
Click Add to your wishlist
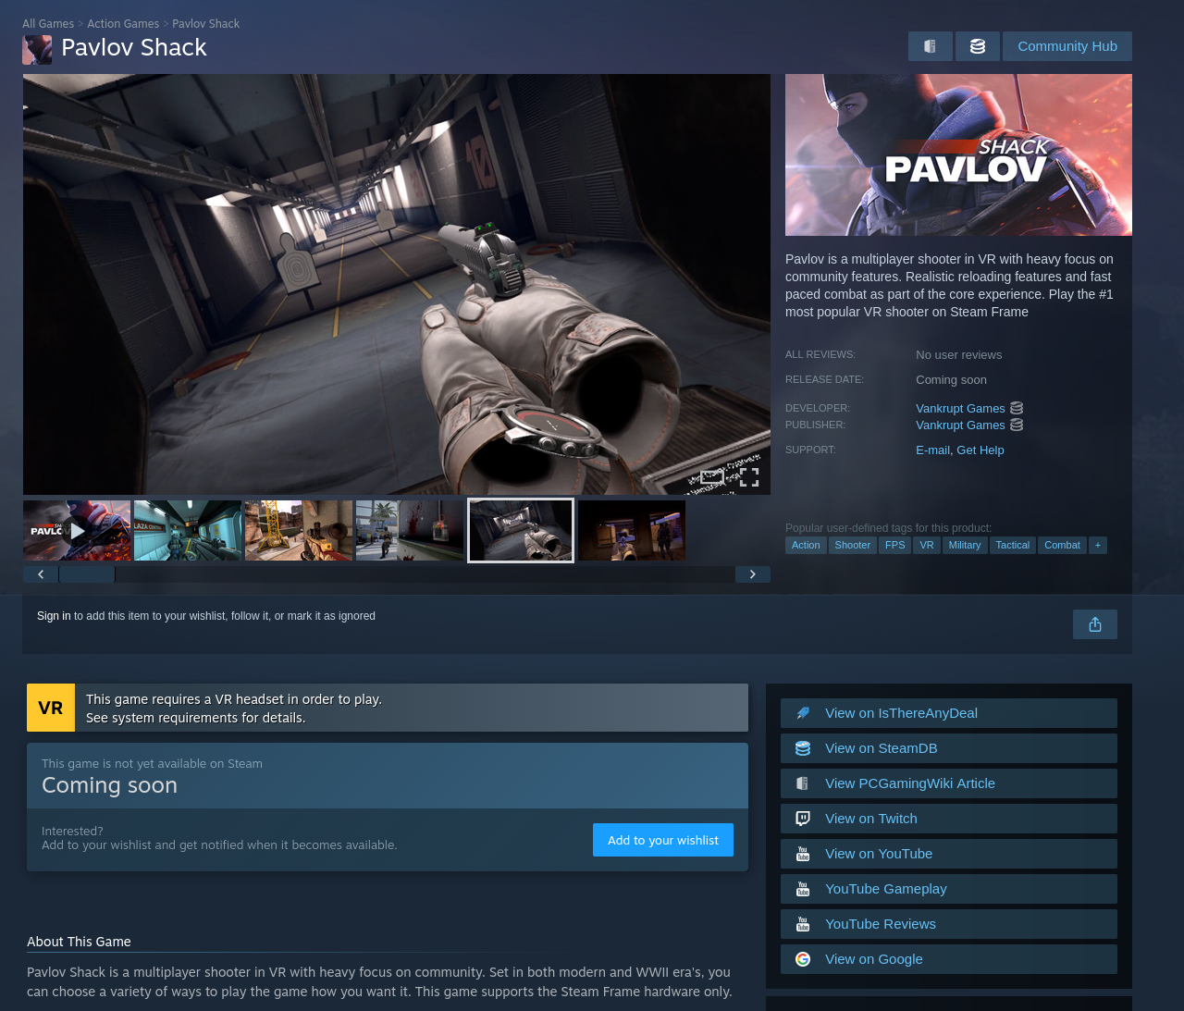click(663, 840)
